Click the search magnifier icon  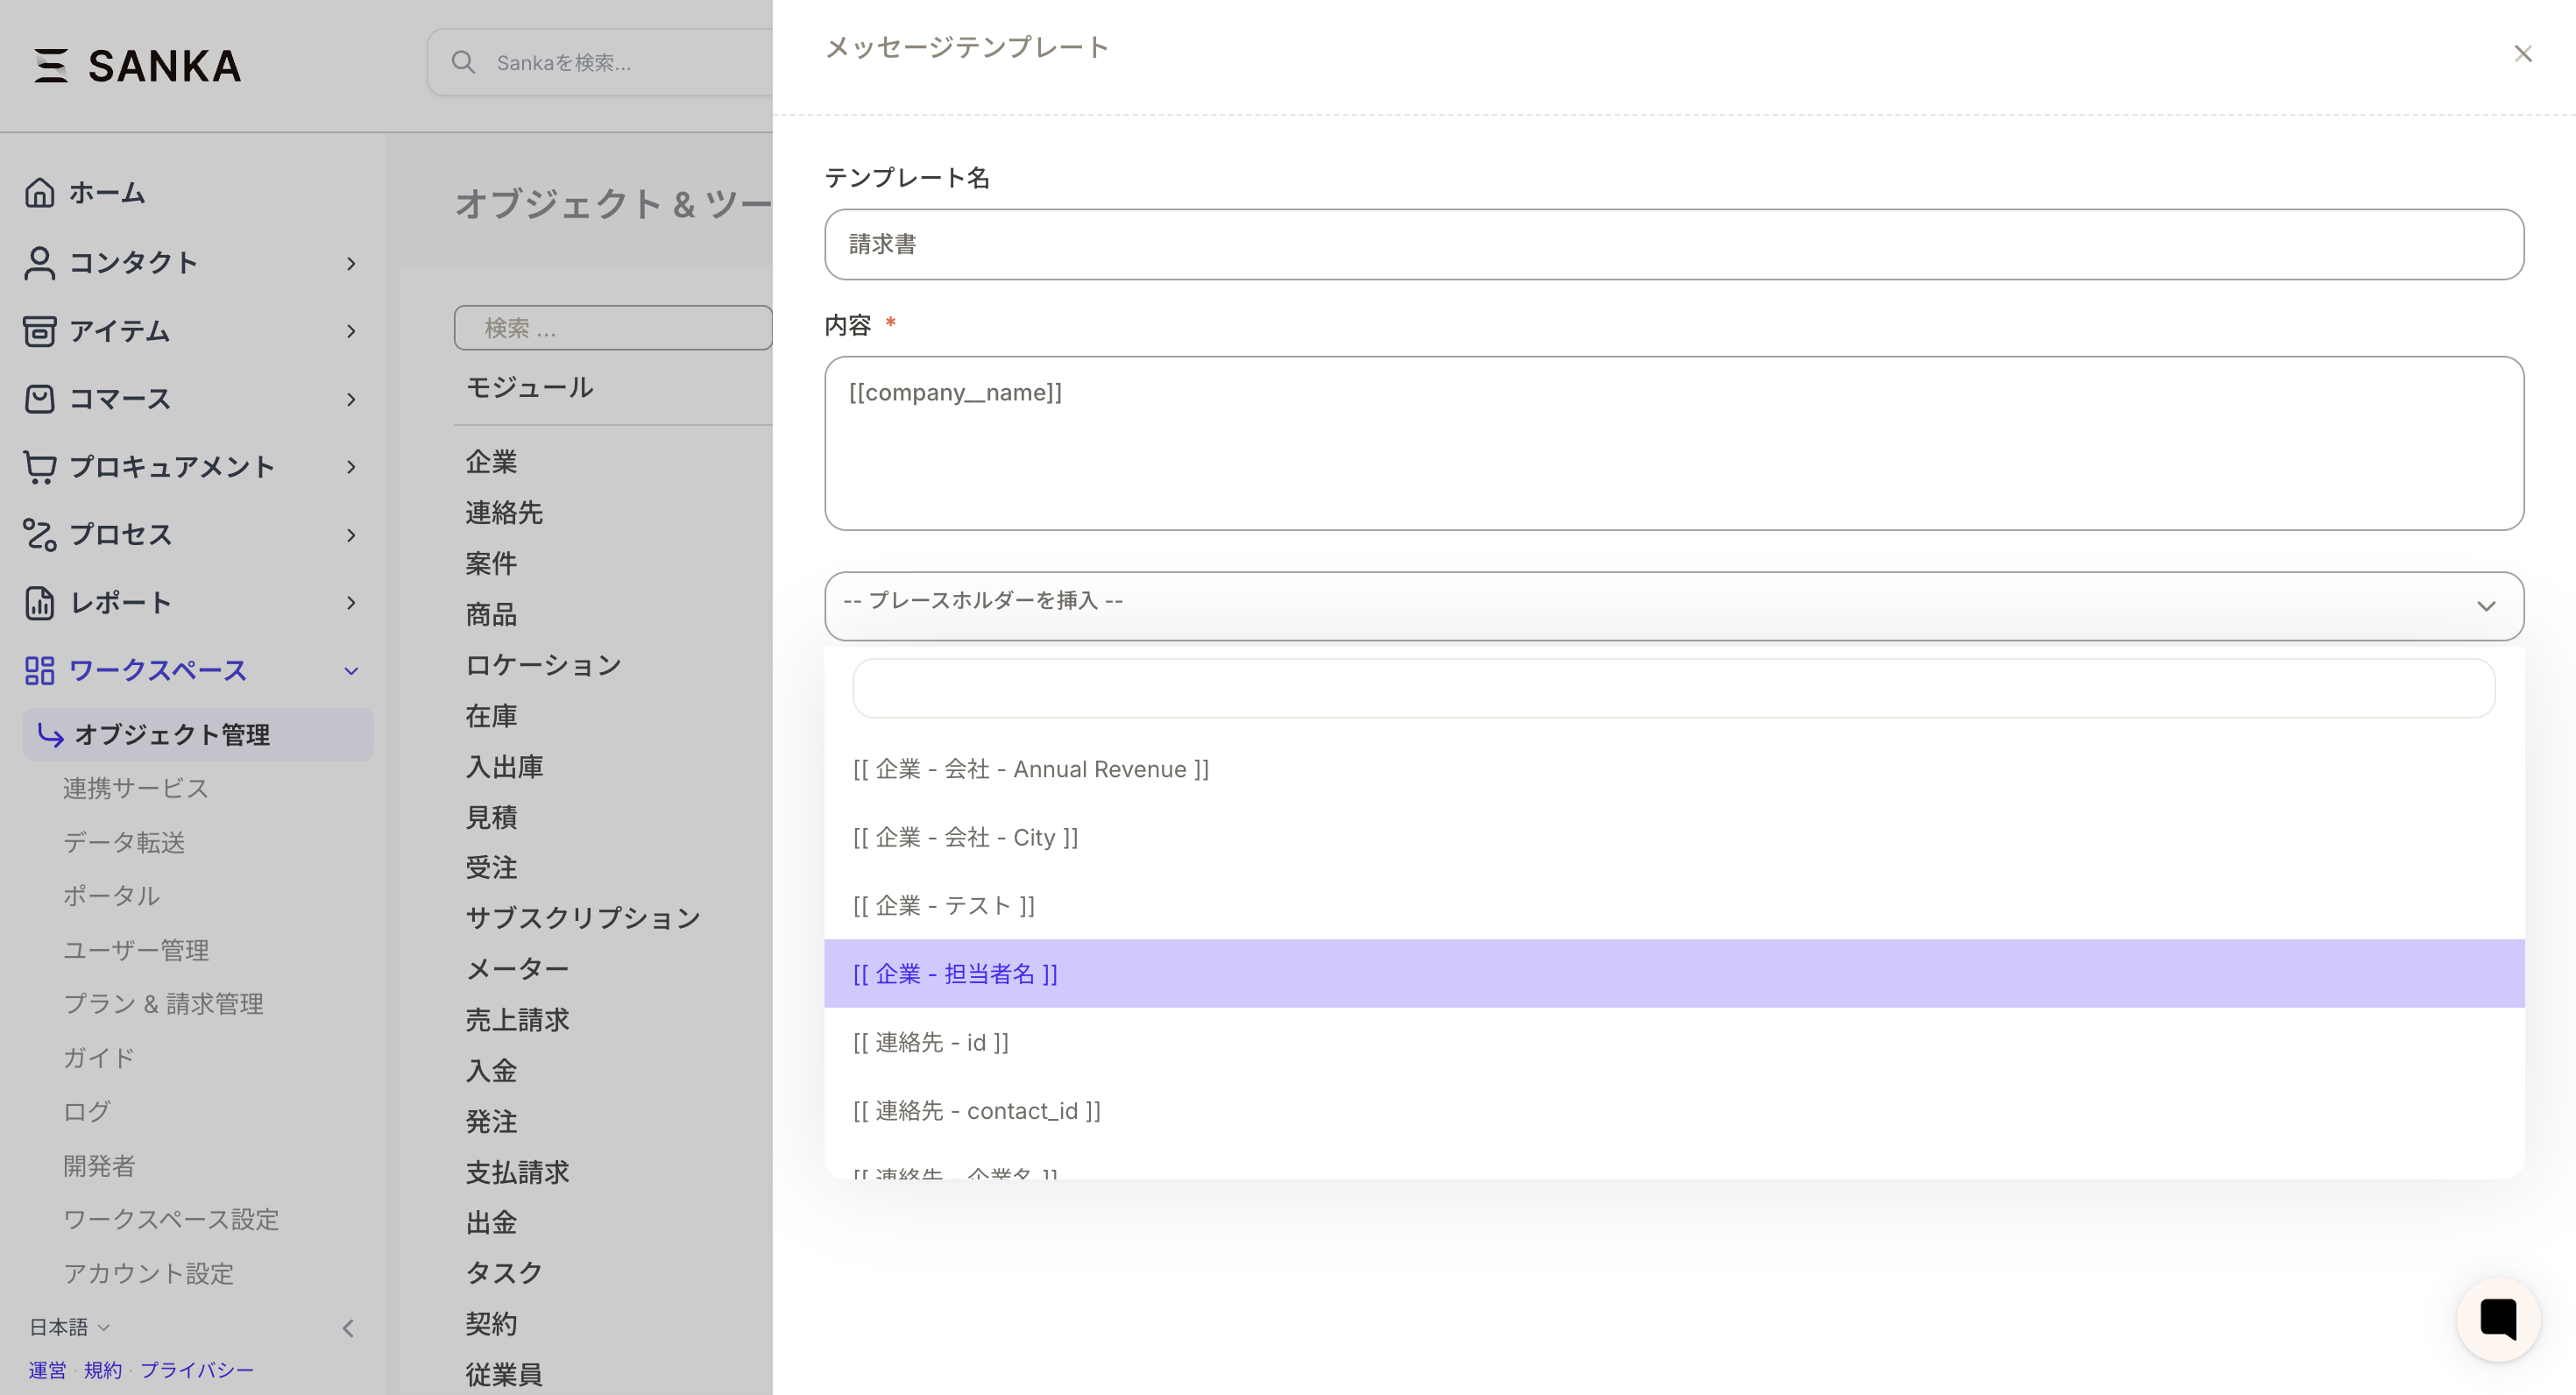tap(464, 62)
